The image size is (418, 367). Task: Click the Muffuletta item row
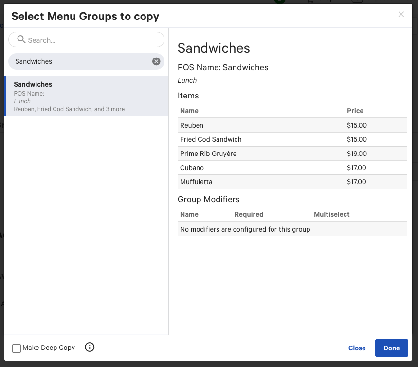click(292, 182)
